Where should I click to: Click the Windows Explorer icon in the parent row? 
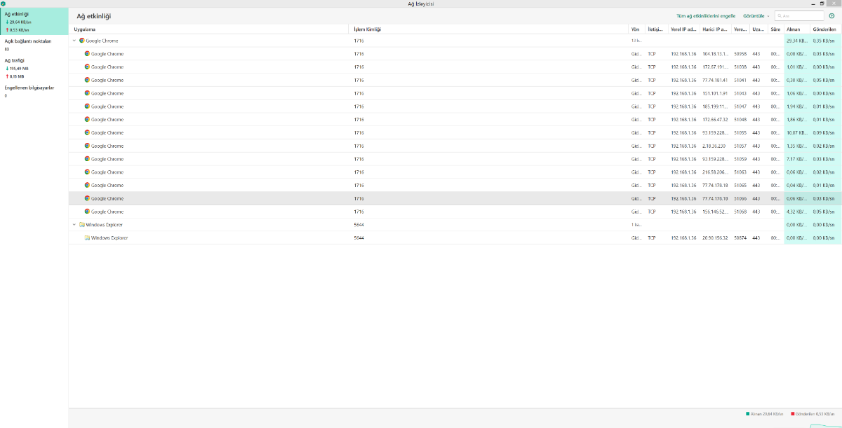click(81, 225)
